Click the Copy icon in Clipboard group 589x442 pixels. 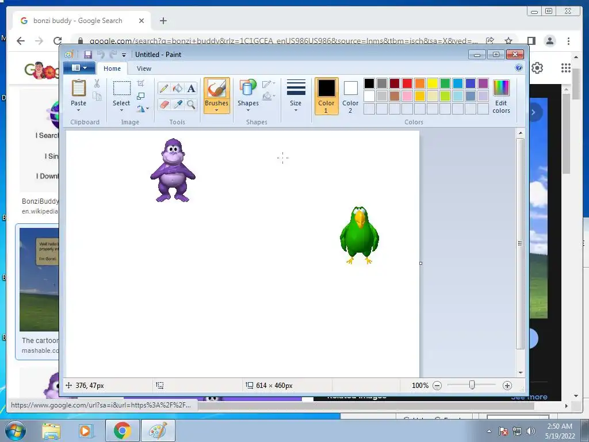tap(97, 97)
